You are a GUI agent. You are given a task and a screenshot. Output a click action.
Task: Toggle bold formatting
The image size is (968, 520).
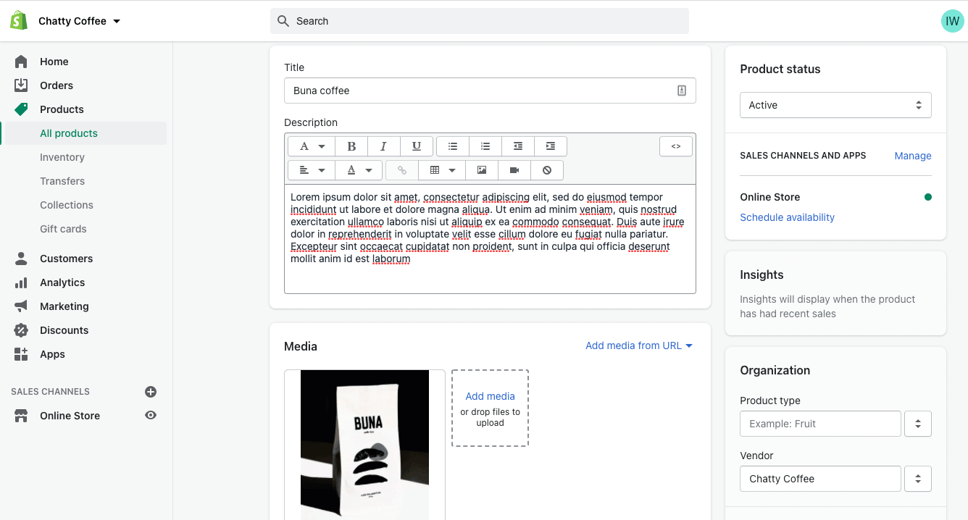(x=351, y=146)
